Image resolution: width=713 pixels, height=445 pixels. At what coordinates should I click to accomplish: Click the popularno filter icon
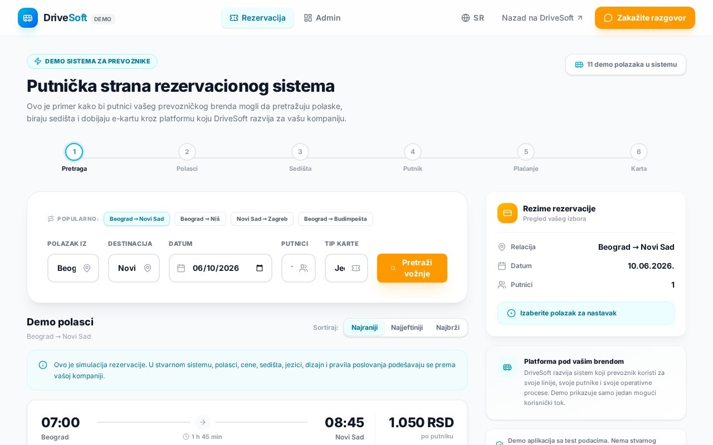(x=51, y=219)
